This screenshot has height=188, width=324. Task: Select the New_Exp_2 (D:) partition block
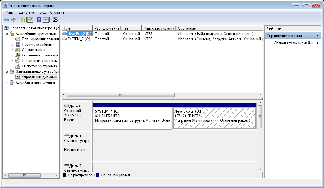214,118
